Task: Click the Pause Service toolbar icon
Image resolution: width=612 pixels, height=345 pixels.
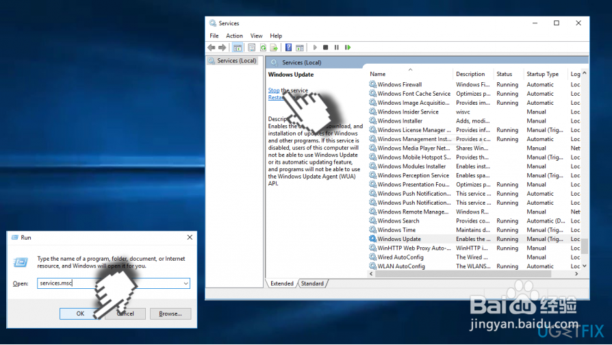Action: [x=336, y=48]
